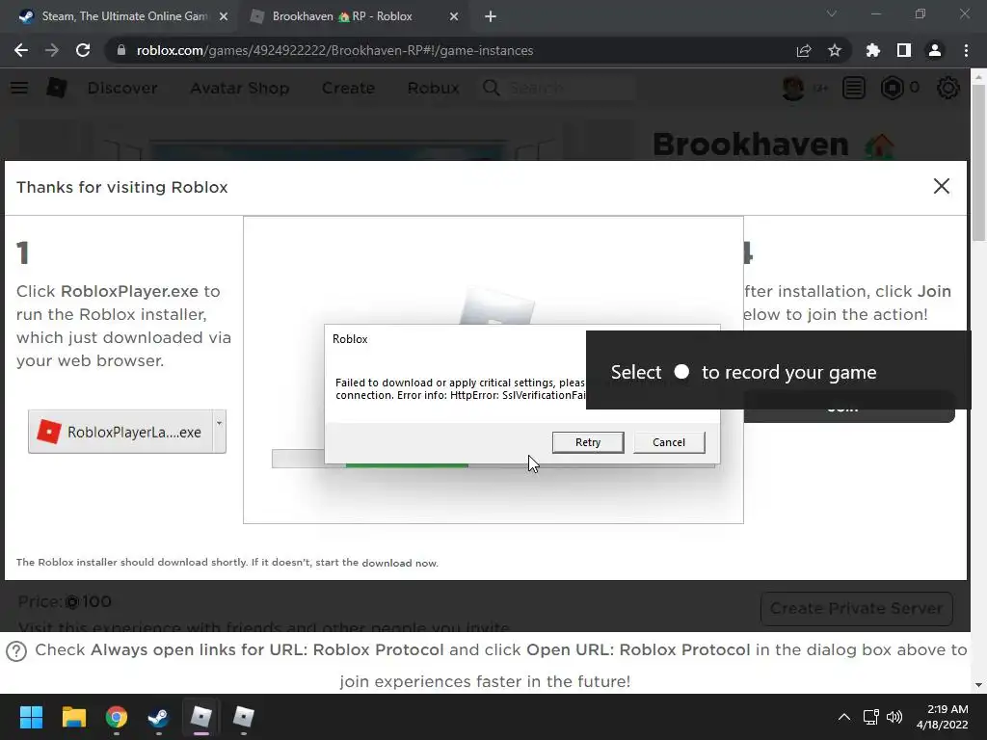Open network status in system tray
987x740 pixels.
[870, 717]
